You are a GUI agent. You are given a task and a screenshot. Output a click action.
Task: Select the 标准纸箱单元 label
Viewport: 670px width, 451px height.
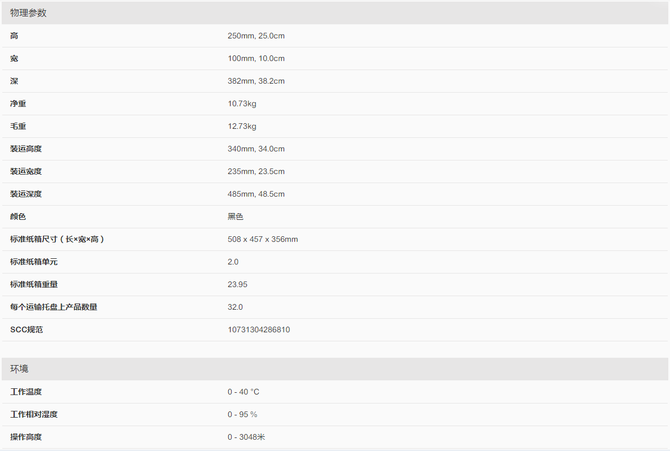[34, 262]
